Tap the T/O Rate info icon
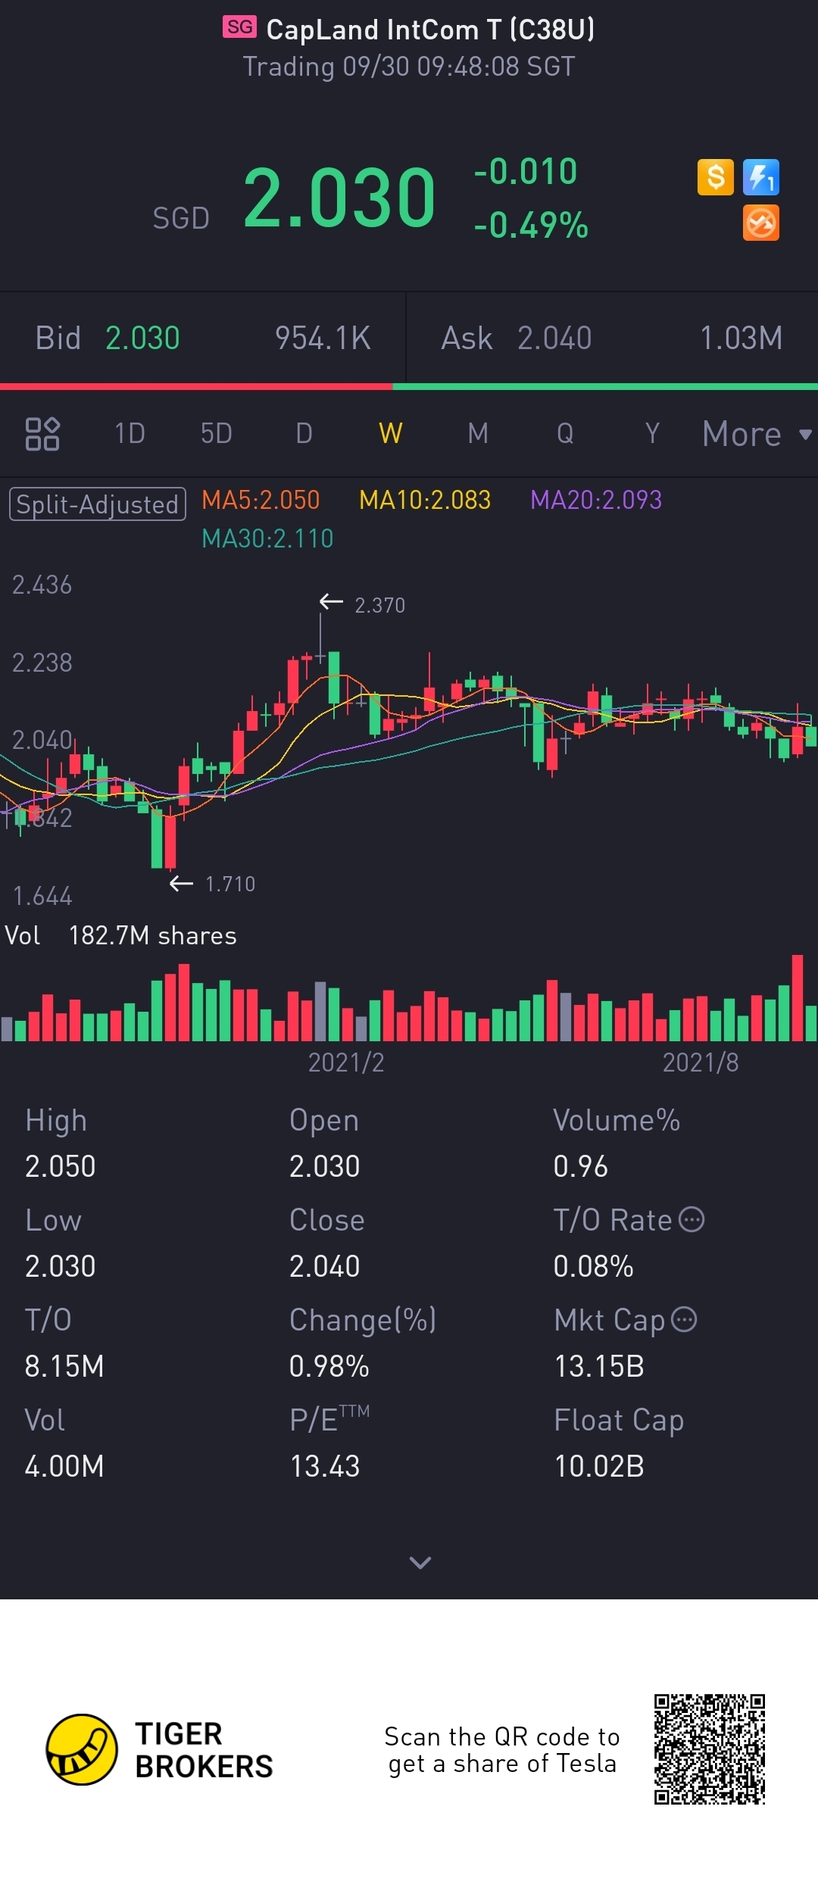 point(692,1220)
